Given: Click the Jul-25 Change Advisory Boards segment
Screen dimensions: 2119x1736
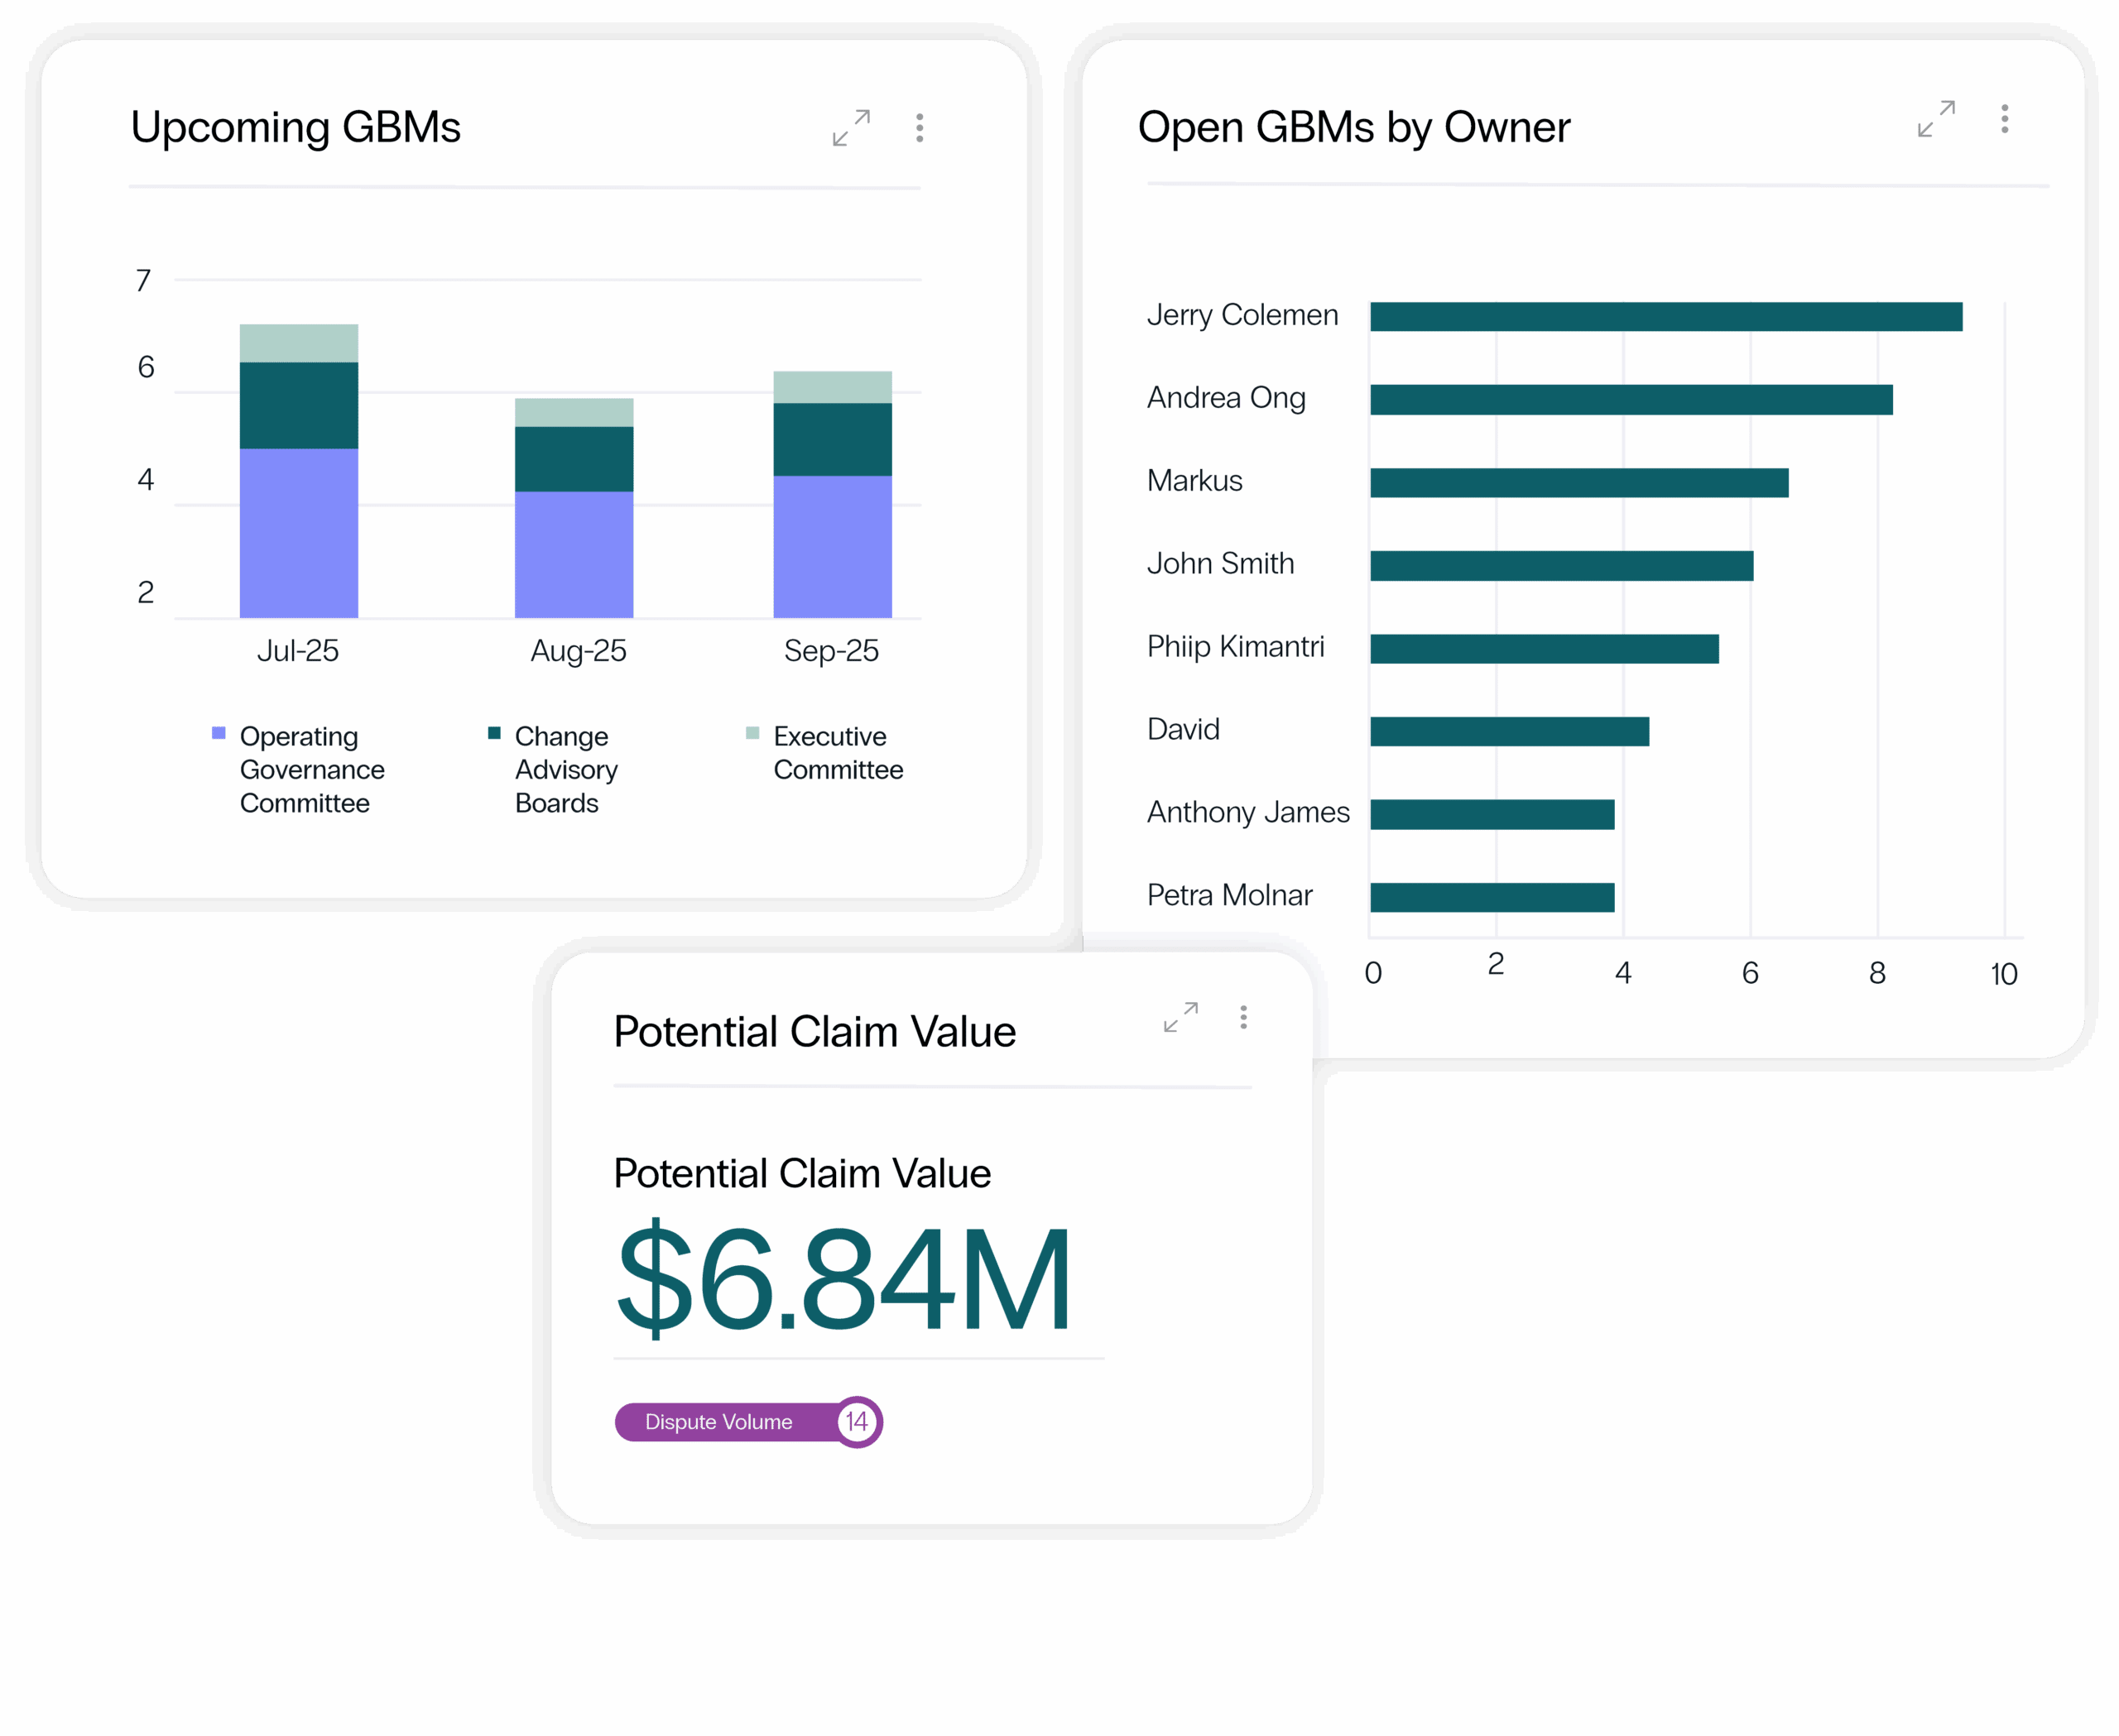Looking at the screenshot, I should click(299, 406).
